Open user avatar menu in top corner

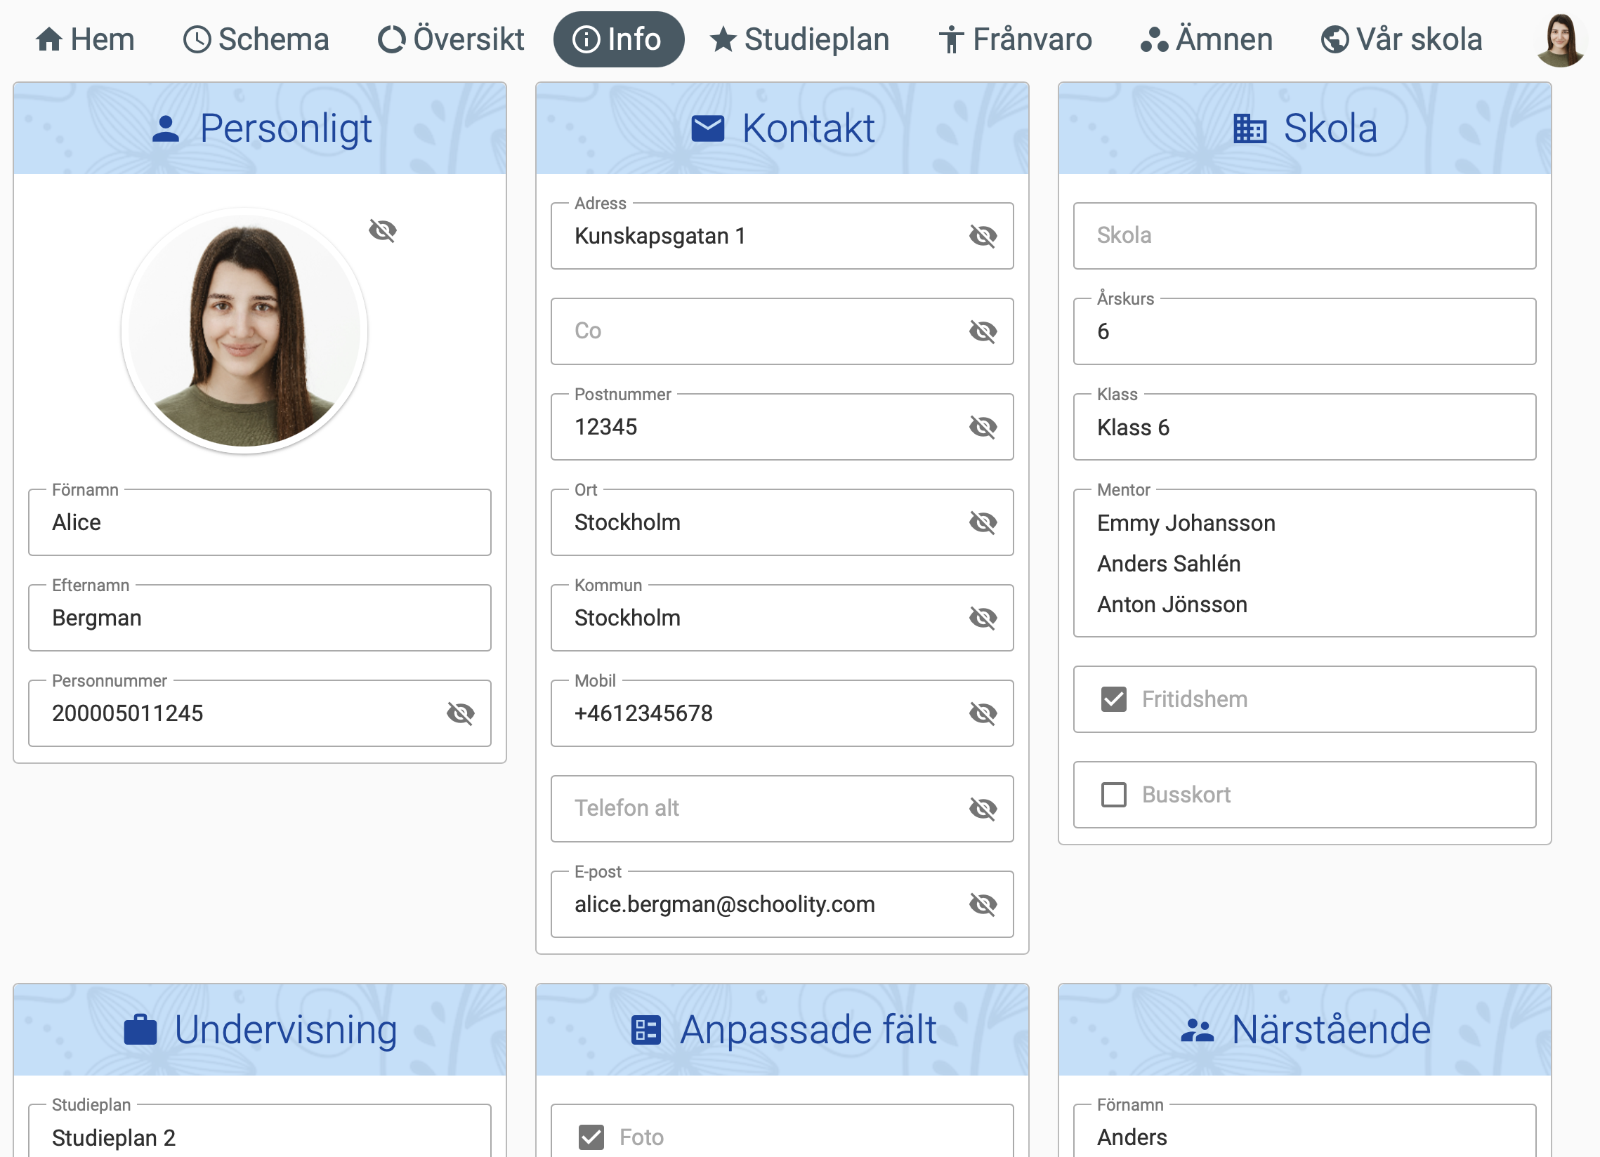tap(1560, 39)
